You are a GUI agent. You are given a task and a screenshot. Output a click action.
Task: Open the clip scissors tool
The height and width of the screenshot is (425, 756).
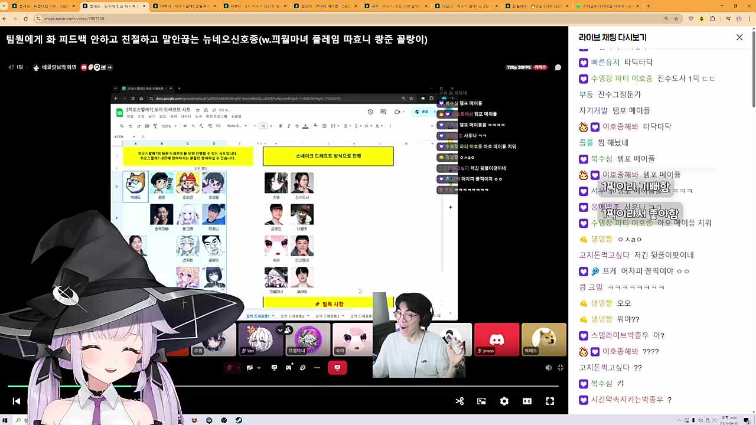click(460, 401)
